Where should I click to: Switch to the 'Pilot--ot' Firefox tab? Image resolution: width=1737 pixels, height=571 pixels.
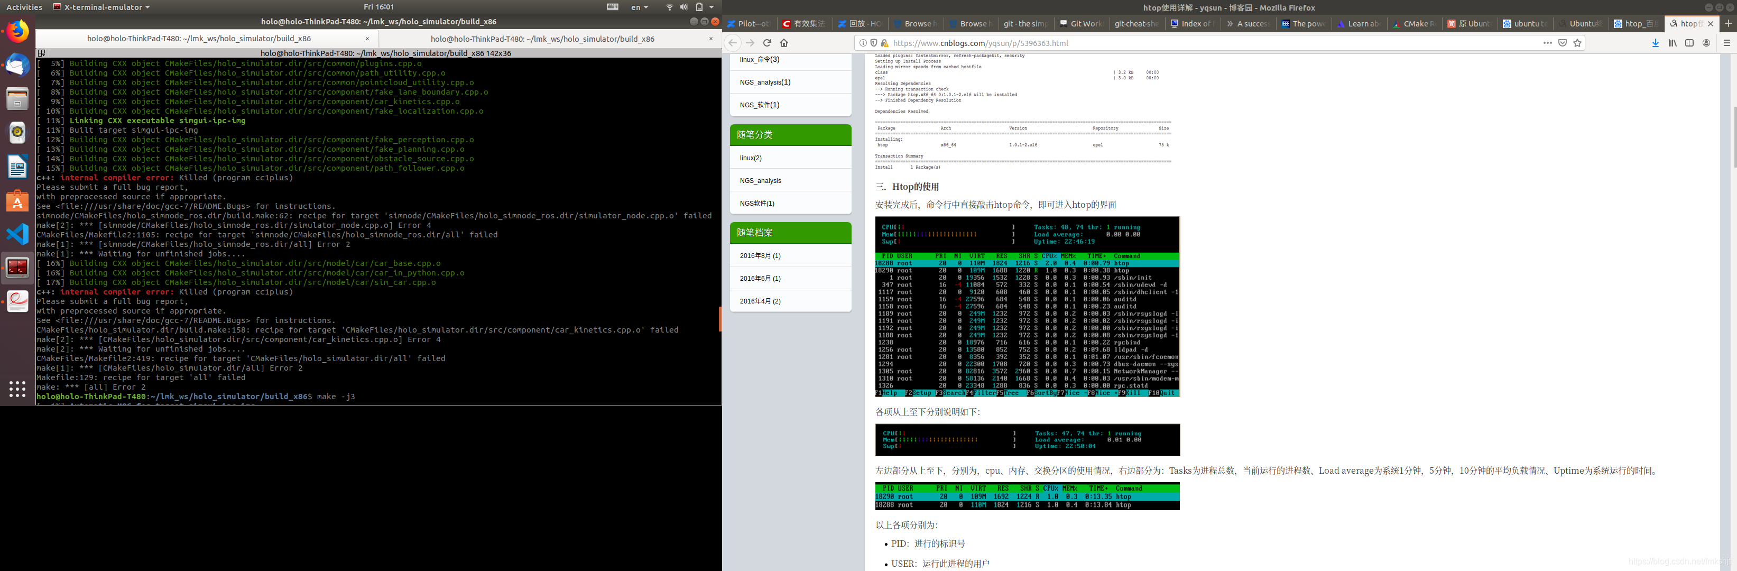point(749,24)
